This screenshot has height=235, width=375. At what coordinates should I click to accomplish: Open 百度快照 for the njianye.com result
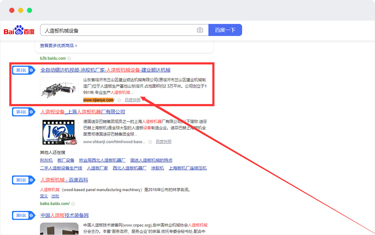tap(133, 100)
